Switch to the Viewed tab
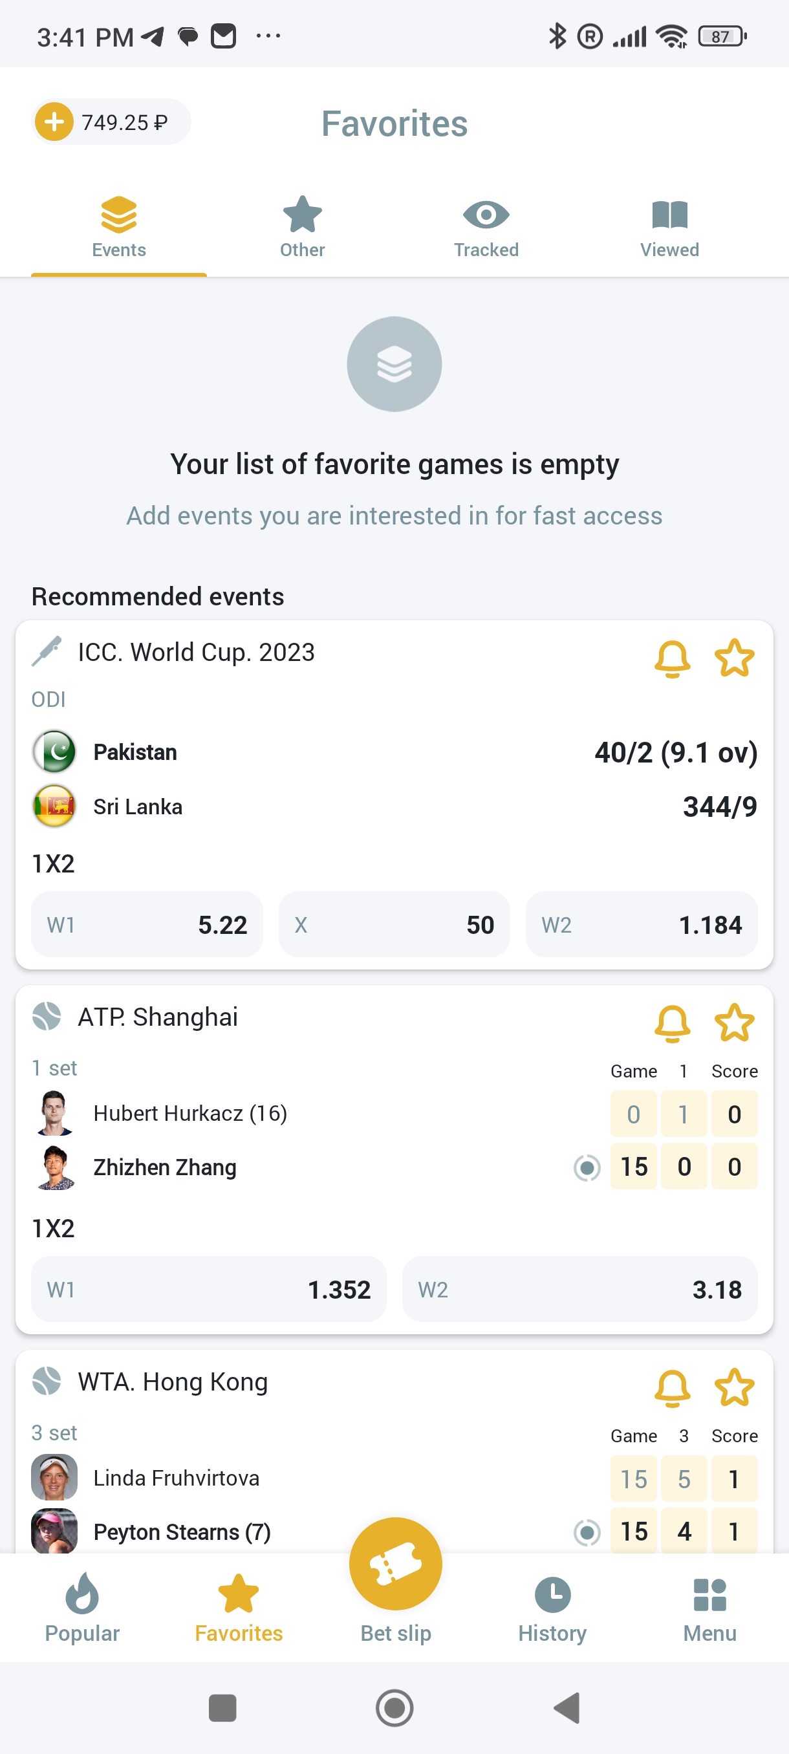This screenshot has height=1754, width=789. [x=669, y=228]
